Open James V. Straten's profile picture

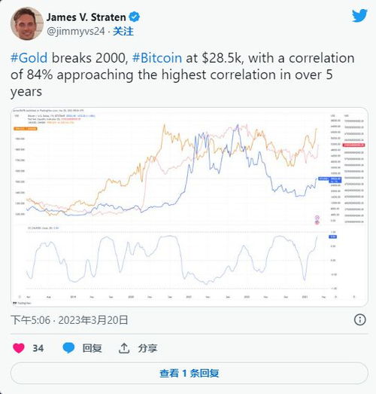click(x=27, y=23)
